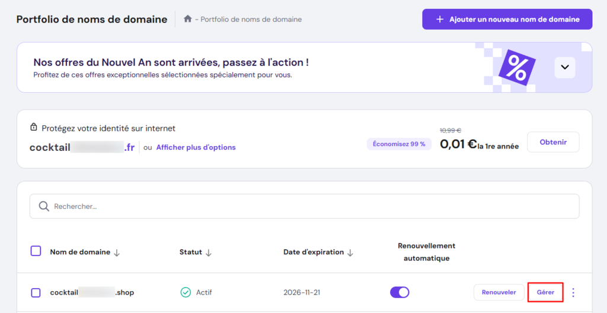This screenshot has width=607, height=313.
Task: Click the magnifier search icon
Action: (43, 206)
